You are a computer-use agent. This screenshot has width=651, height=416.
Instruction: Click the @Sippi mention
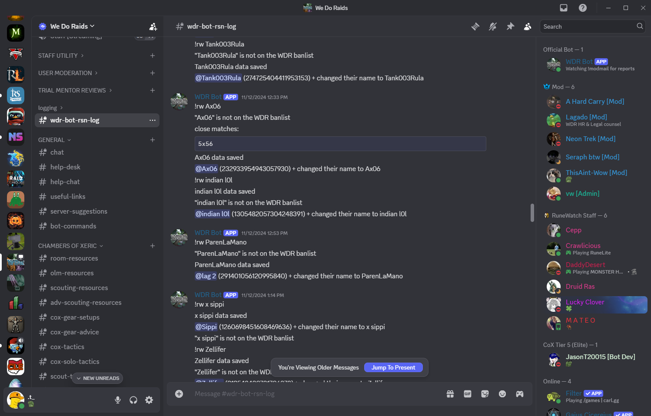click(206, 327)
